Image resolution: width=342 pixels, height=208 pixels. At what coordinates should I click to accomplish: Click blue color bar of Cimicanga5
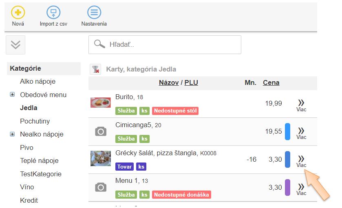click(x=287, y=132)
